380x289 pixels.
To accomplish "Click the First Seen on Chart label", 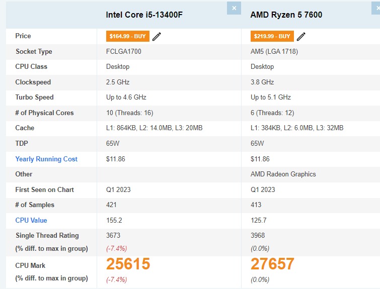I will click(x=45, y=189).
